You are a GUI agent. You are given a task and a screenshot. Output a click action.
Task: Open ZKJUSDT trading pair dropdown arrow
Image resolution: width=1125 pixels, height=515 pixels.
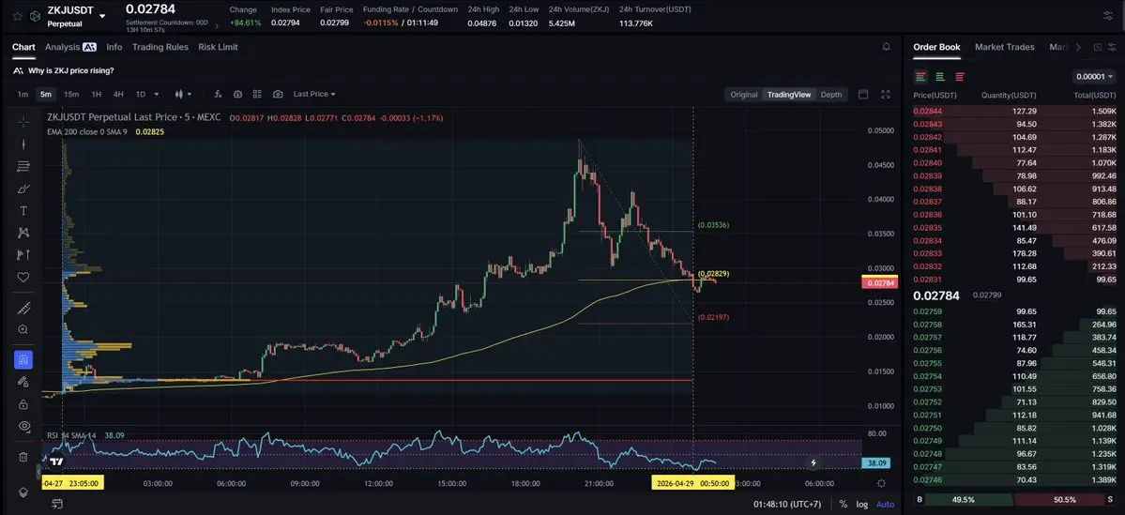102,16
